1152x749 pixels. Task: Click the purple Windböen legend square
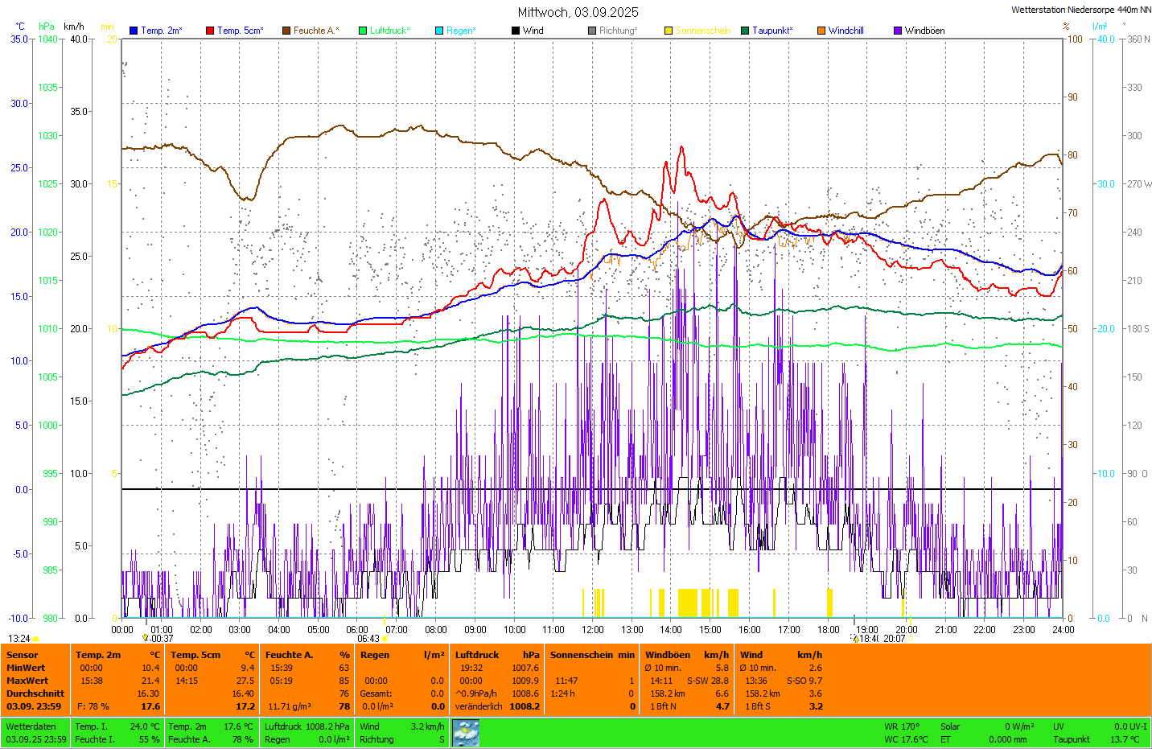pos(898,31)
